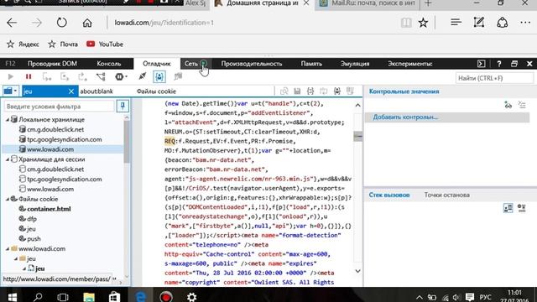The height and width of the screenshot is (302, 537).
Task: Open the Эмуляция tab
Action: (355, 64)
